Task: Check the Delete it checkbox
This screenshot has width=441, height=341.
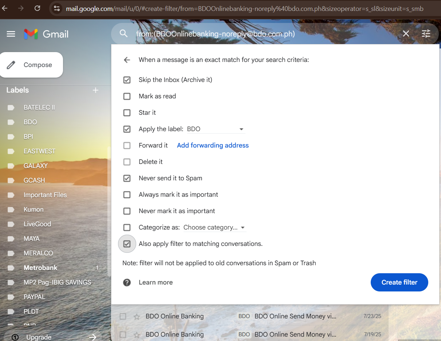Action: 127,162
